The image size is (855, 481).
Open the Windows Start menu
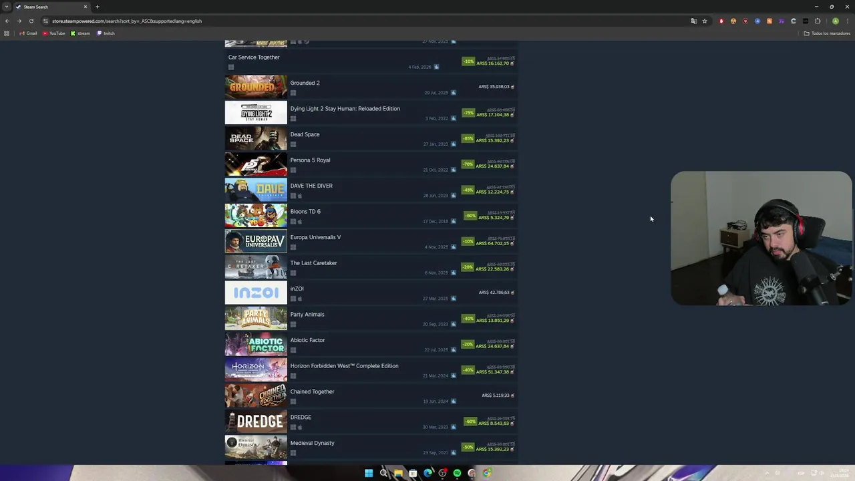click(369, 473)
